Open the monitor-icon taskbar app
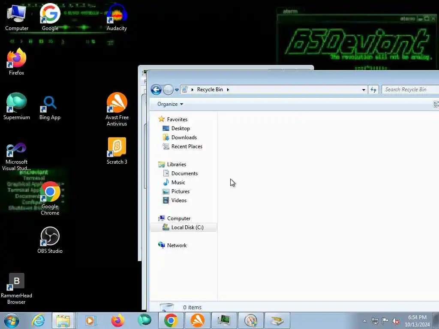 (224, 320)
